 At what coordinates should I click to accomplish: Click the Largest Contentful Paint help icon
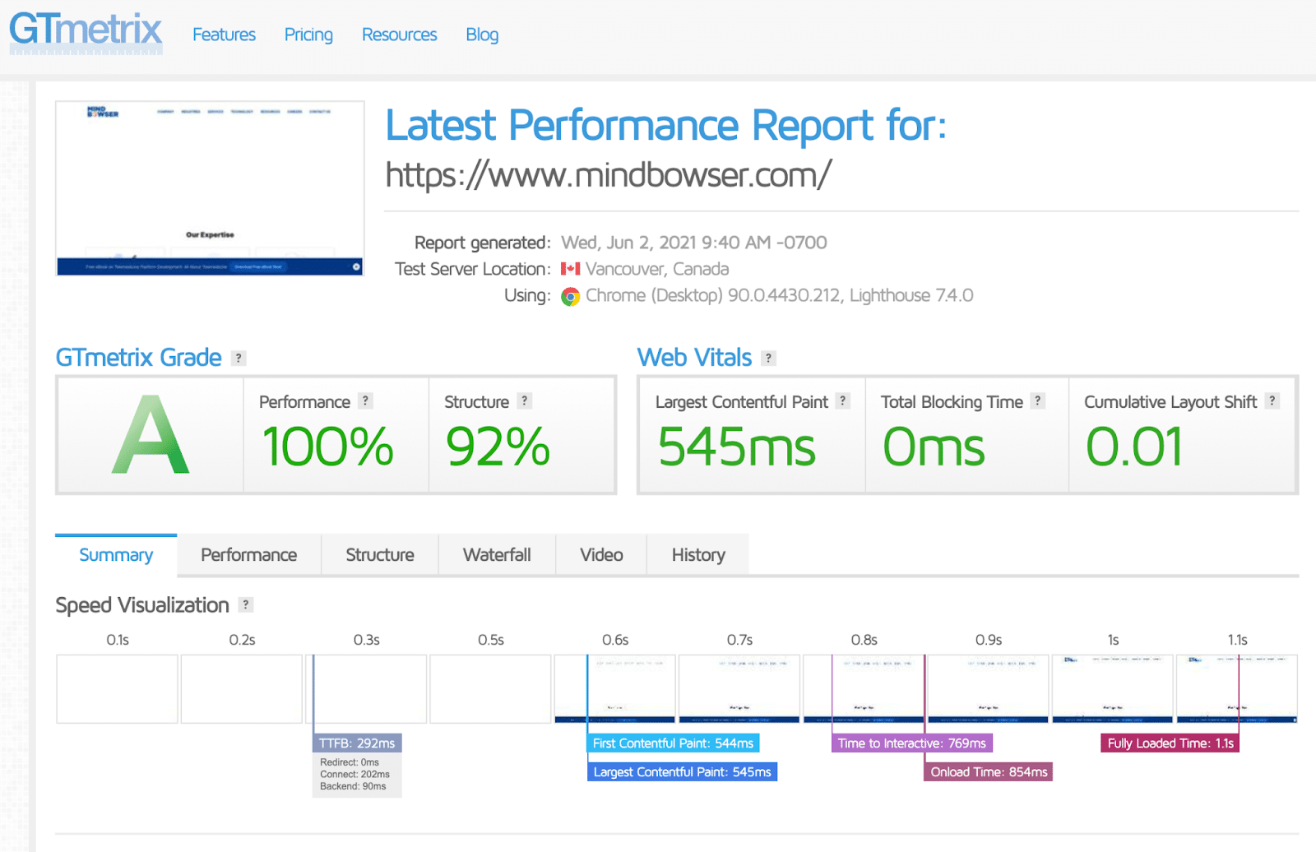842,401
